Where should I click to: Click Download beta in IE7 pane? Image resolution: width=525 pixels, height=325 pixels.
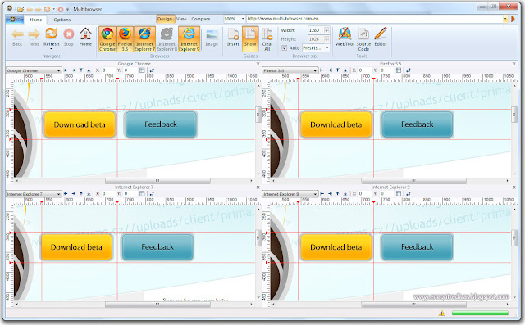click(76, 247)
